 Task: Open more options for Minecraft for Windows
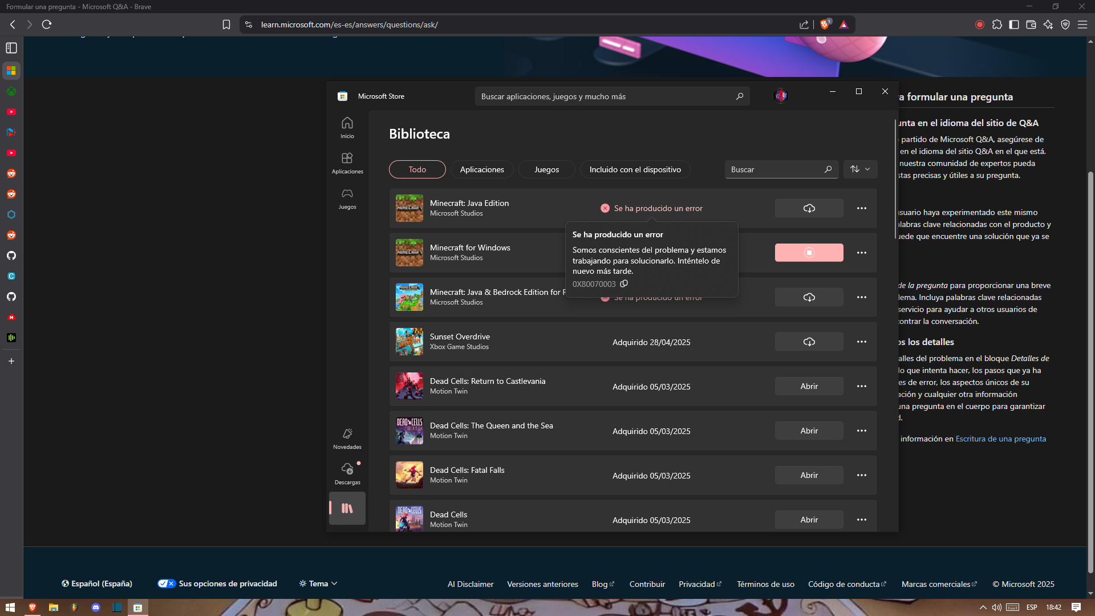coord(861,253)
